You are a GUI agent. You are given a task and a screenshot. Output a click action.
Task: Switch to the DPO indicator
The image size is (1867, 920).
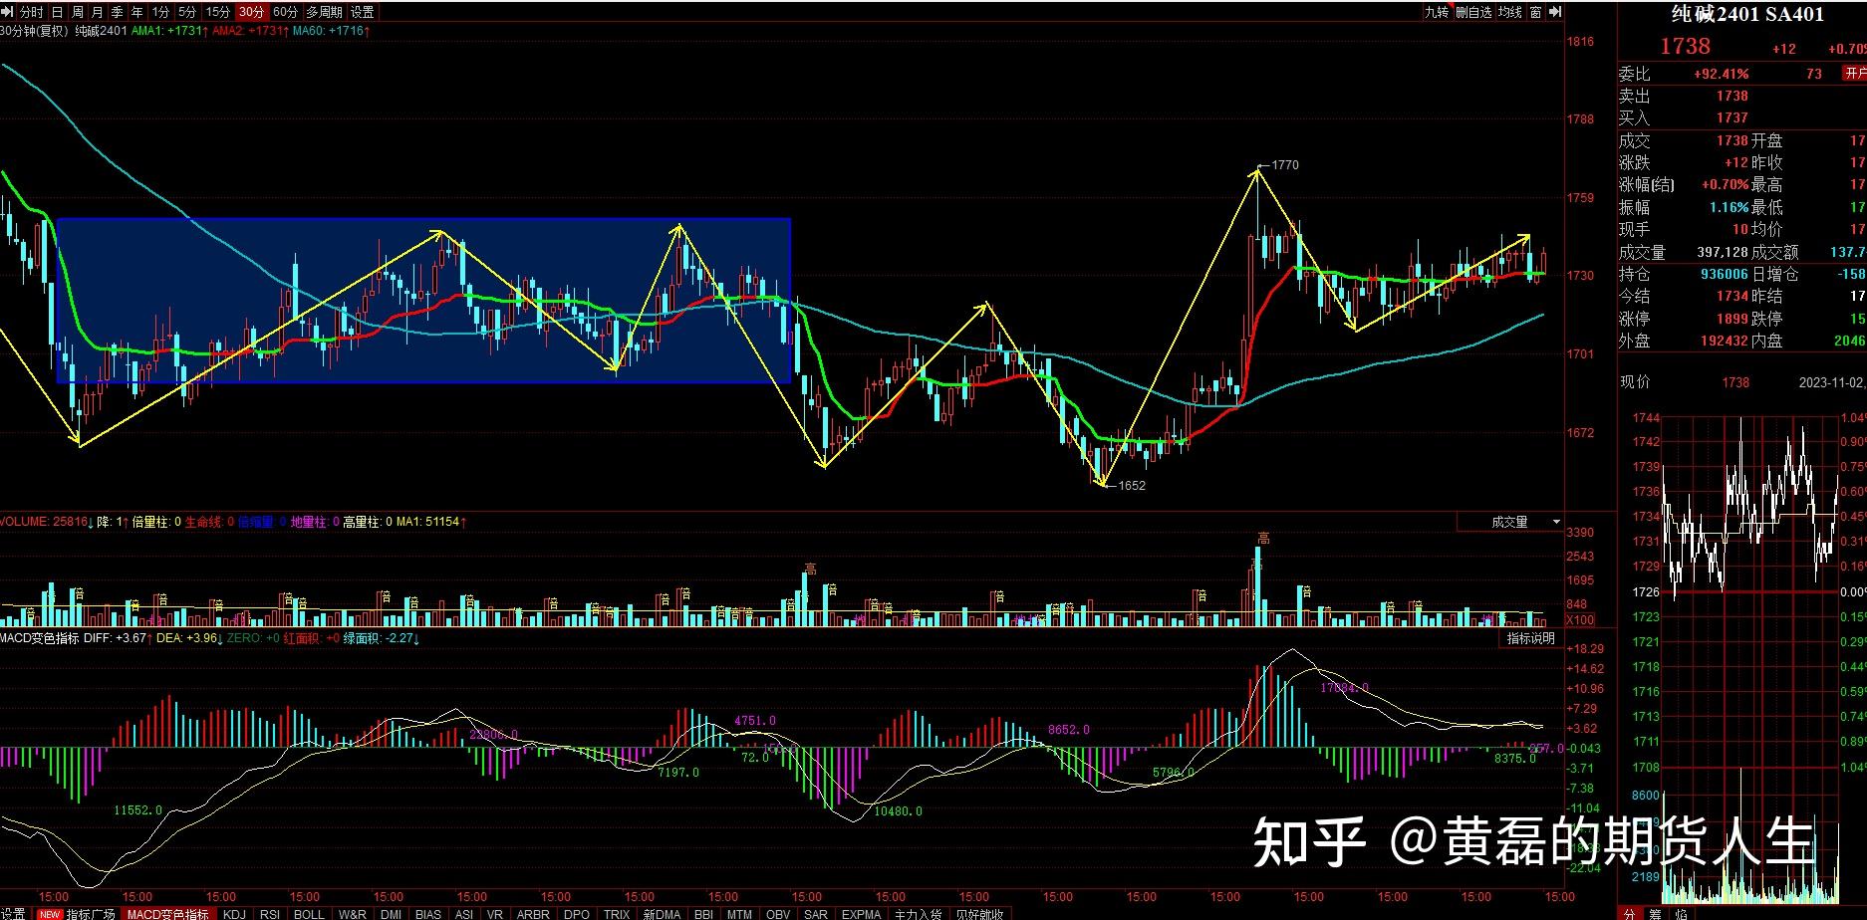pos(576,913)
